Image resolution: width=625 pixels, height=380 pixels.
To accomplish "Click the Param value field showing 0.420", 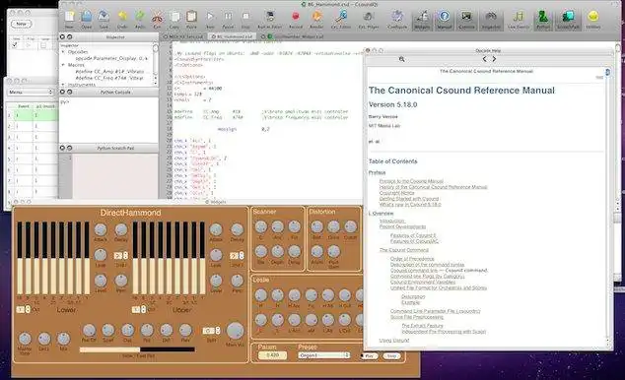I will (x=272, y=355).
